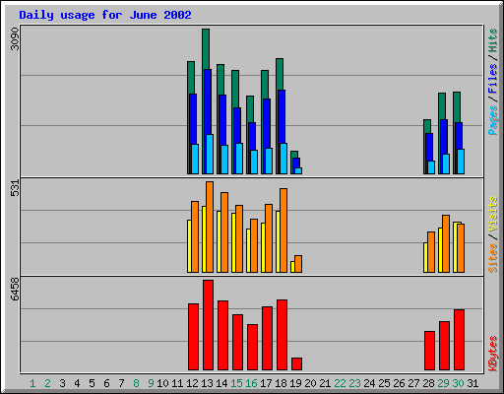Select the red KBytes bar for day 12

[193, 337]
